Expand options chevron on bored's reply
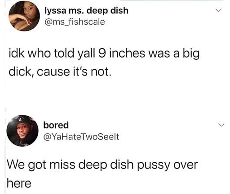This screenshot has height=194, width=230. (221, 125)
